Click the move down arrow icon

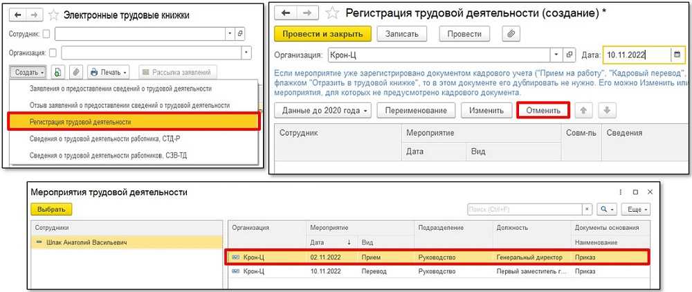[606, 111]
